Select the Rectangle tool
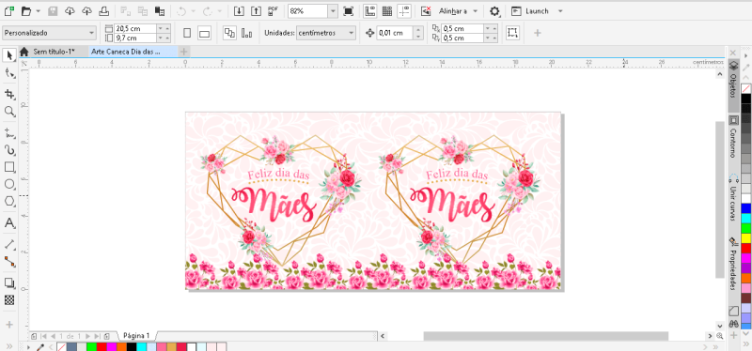Viewport: 752px width, 351px height. click(9, 167)
